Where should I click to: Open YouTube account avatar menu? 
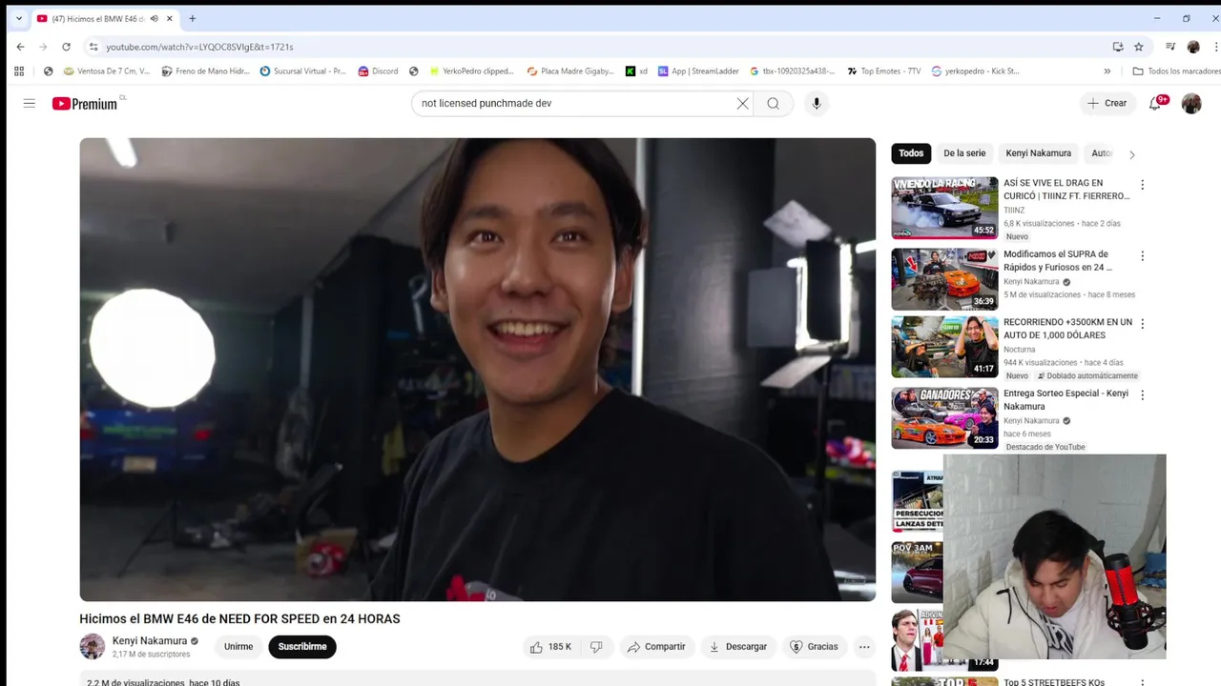[1191, 103]
